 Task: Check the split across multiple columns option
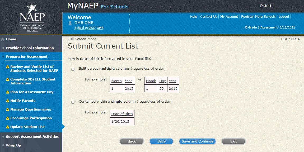[73, 69]
